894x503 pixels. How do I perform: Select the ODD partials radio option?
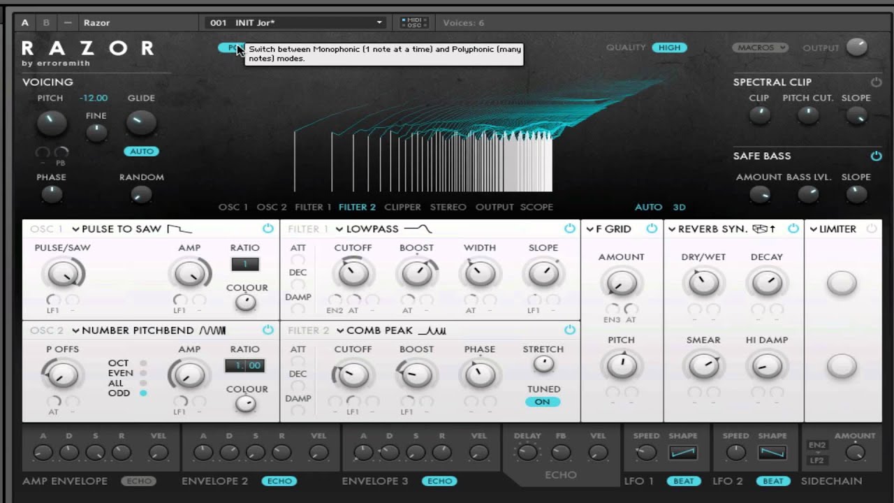(143, 393)
